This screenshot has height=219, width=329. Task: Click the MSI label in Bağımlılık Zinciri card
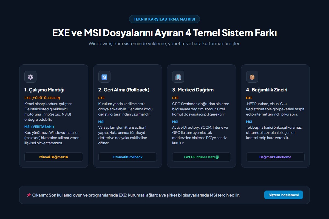point(249,122)
